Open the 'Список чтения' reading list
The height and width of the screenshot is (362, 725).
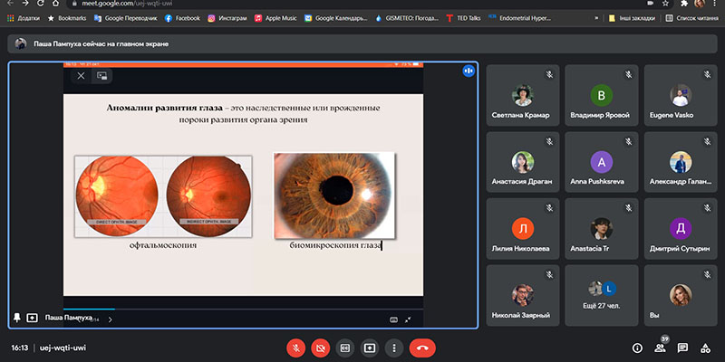point(694,17)
